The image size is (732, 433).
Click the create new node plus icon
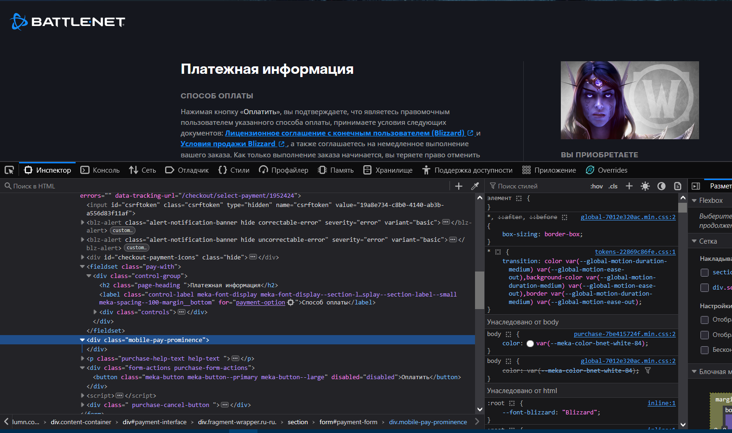pyautogui.click(x=459, y=186)
